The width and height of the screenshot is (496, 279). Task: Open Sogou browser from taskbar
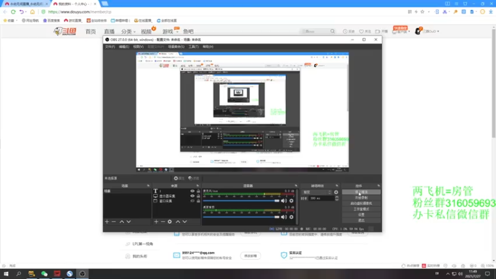69,273
